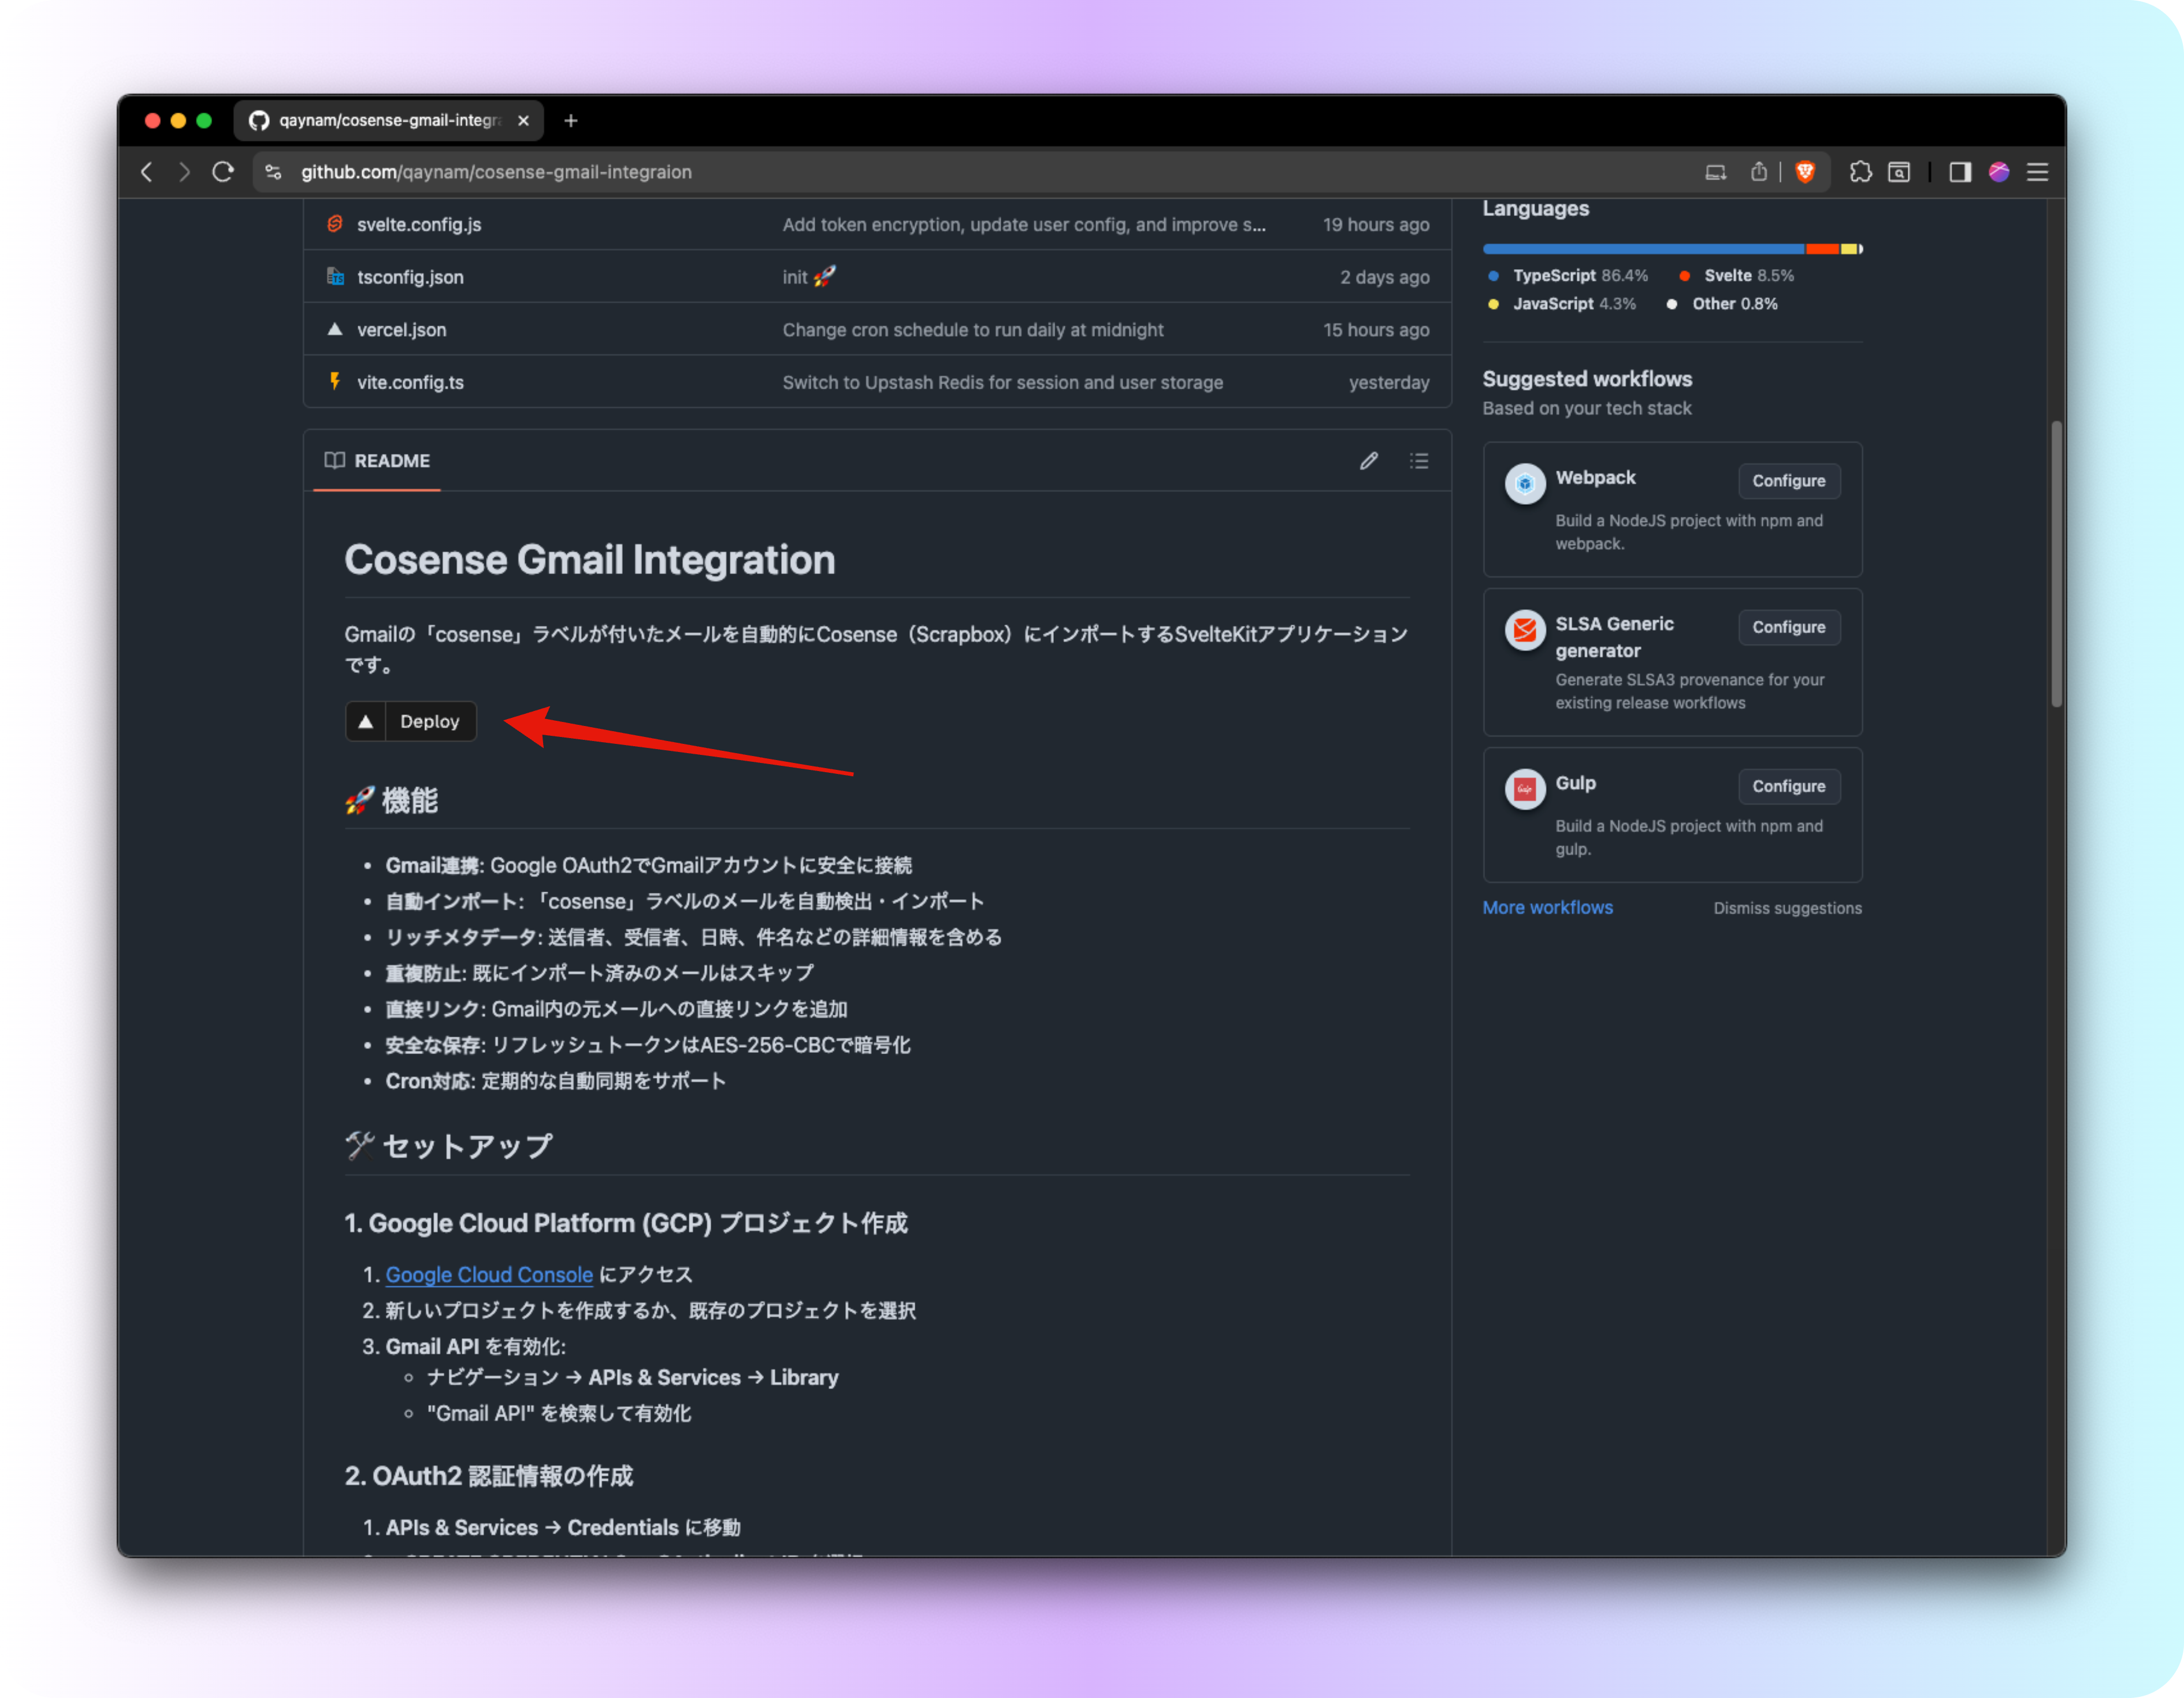Open the Leo AI gradient icon
The height and width of the screenshot is (1698, 2184).
[1999, 172]
